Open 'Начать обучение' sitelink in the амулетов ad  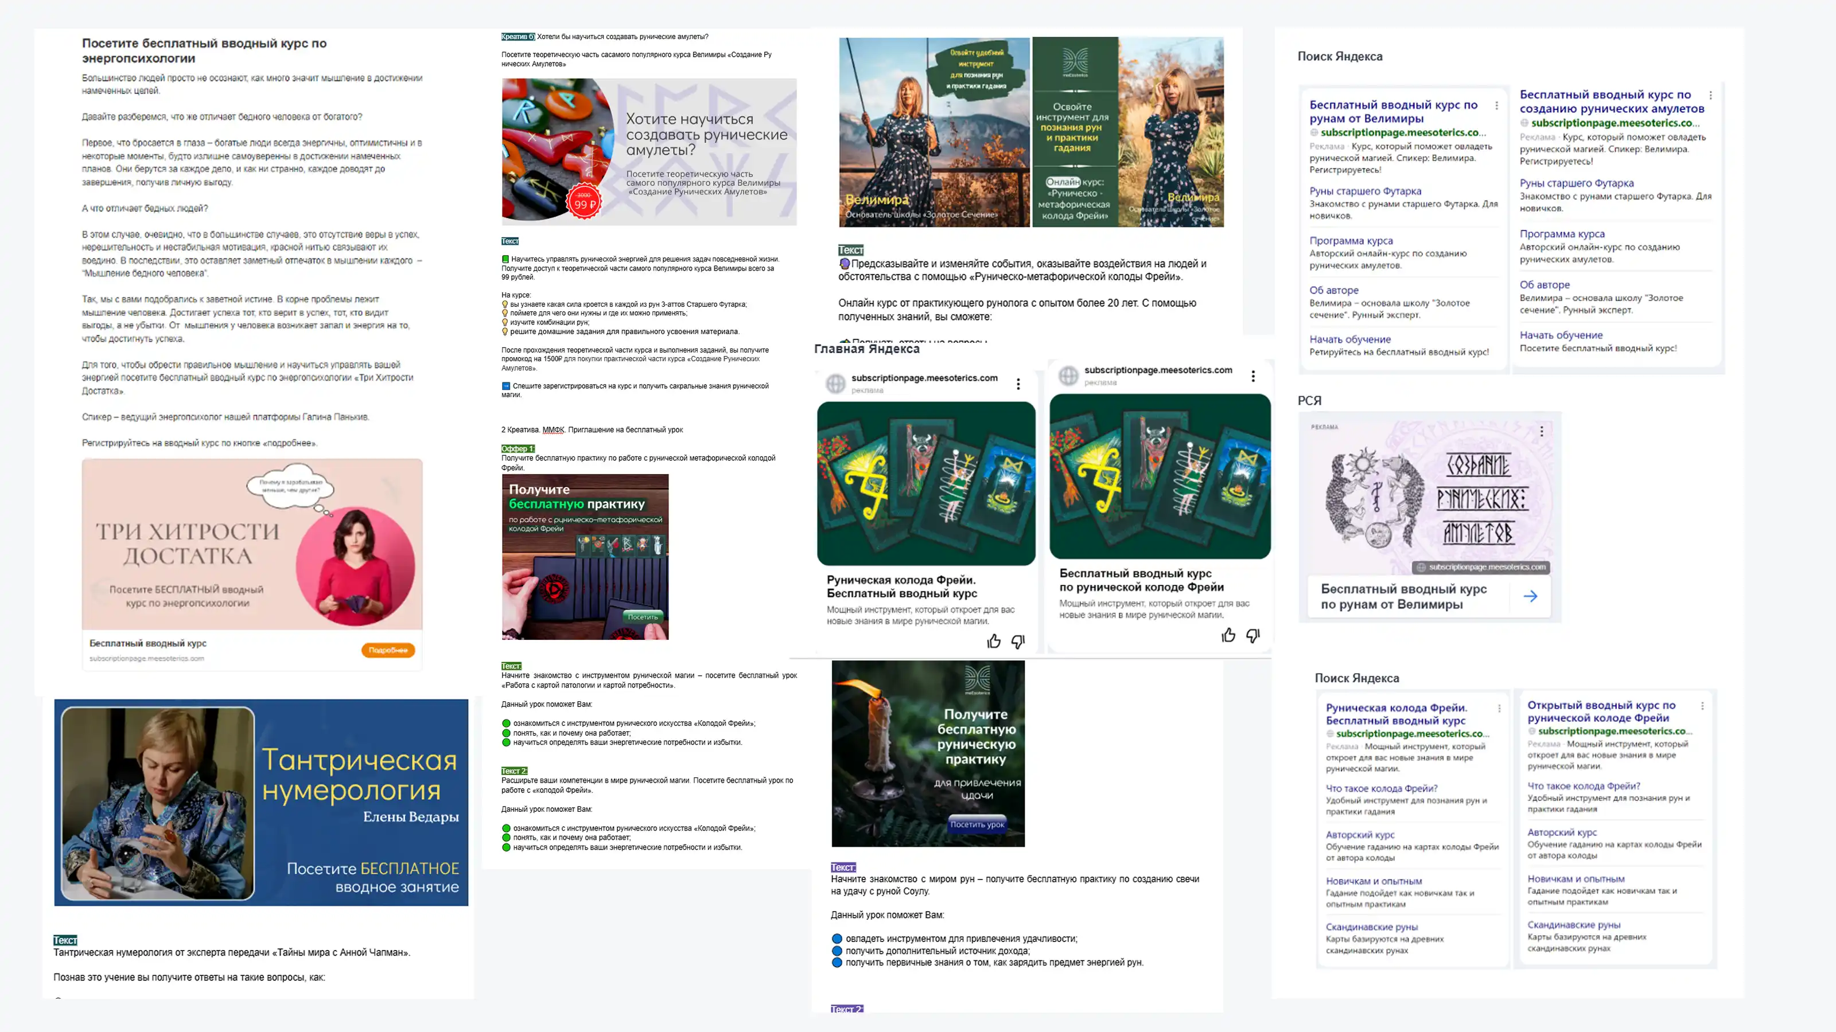click(1561, 335)
